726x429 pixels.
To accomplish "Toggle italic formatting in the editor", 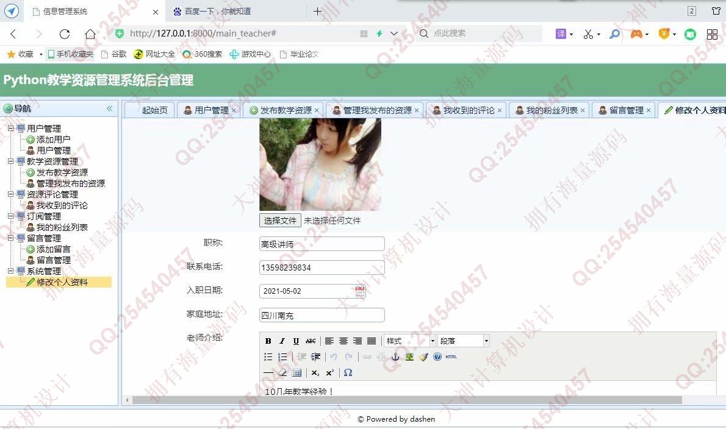I will [282, 341].
